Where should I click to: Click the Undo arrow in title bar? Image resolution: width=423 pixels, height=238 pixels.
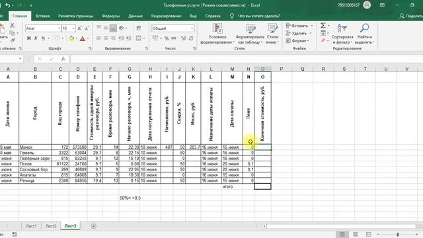pyautogui.click(x=7, y=5)
